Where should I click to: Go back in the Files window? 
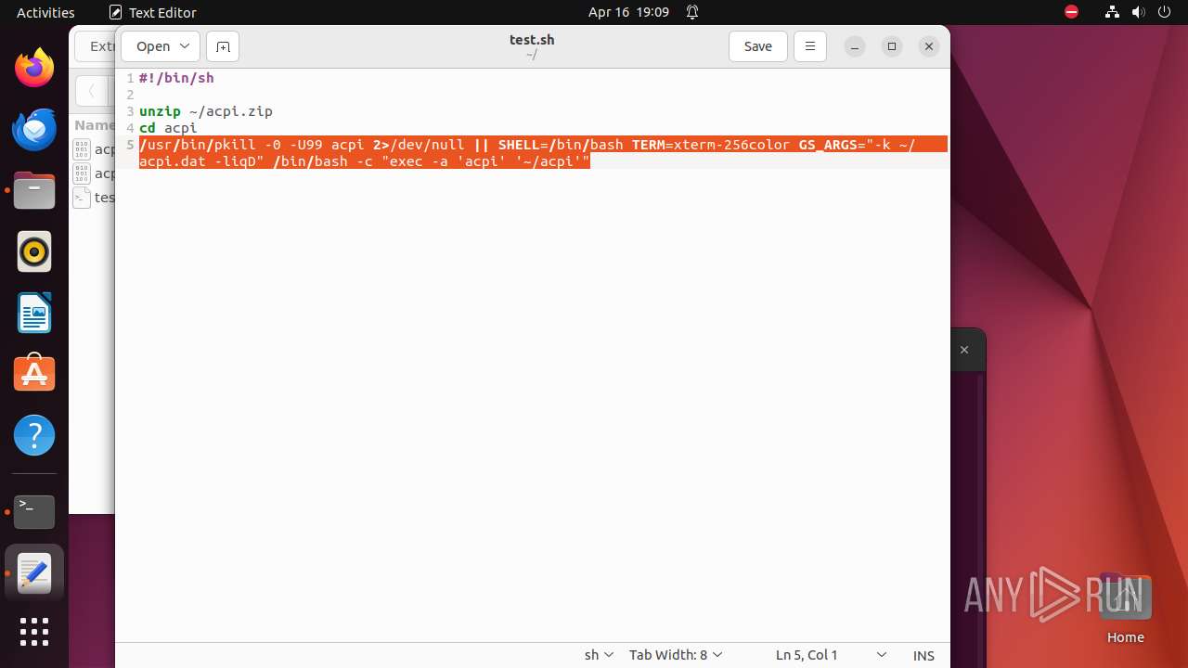coord(91,91)
